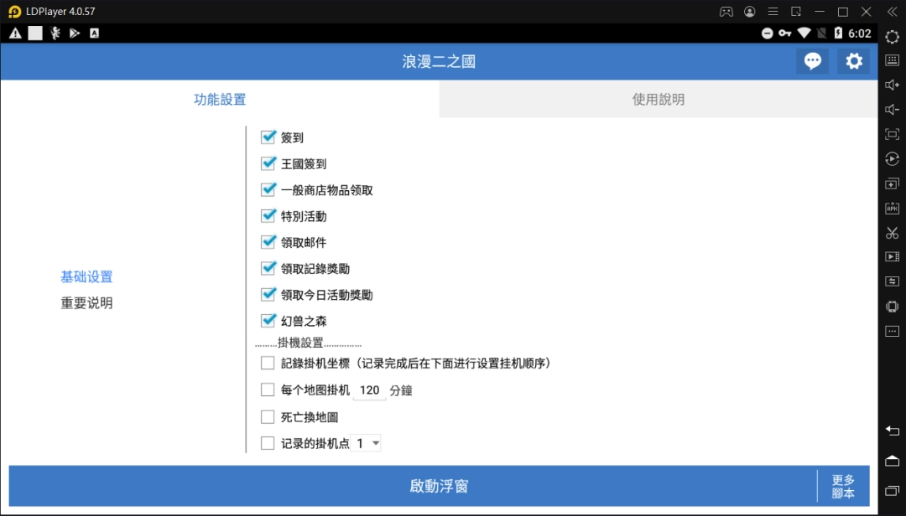
Task: Take screenshot with scissors icon
Action: [x=892, y=233]
